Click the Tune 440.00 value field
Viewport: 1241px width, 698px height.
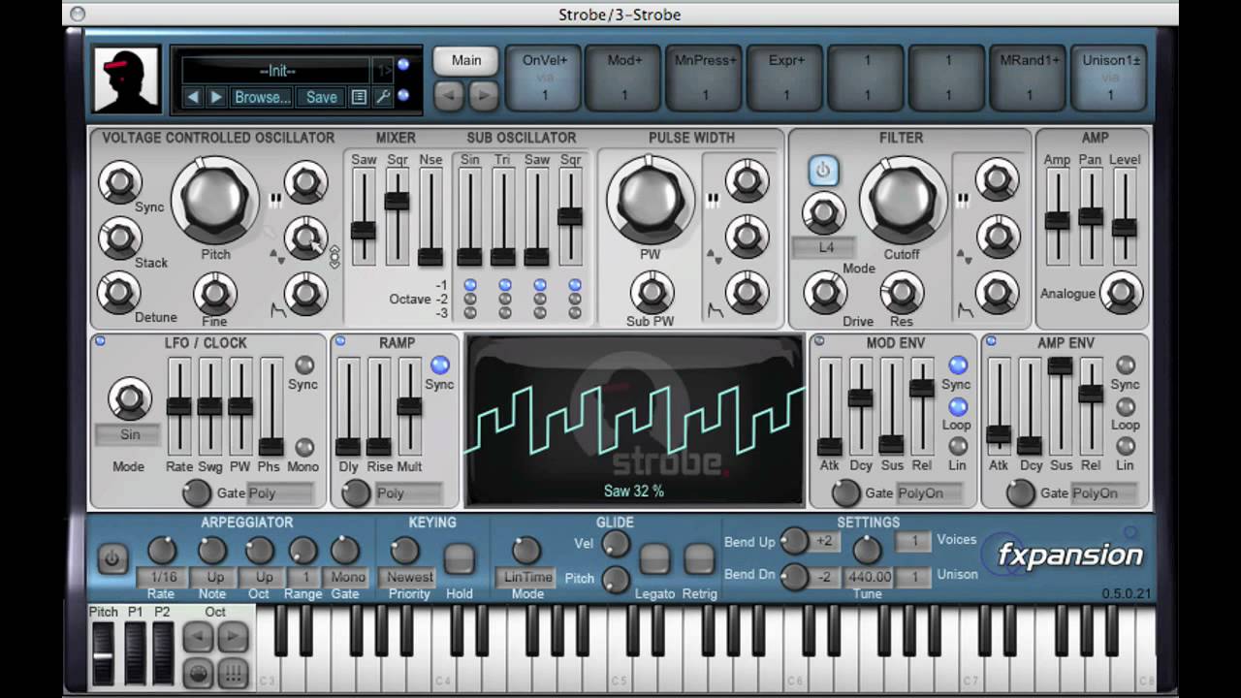(868, 576)
